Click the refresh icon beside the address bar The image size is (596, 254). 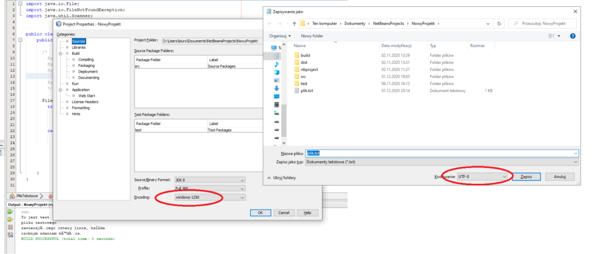498,23
